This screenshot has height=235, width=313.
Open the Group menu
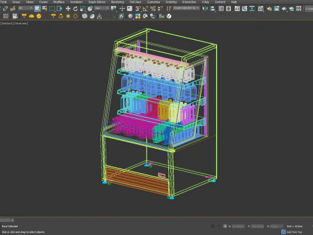pyautogui.click(x=16, y=2)
